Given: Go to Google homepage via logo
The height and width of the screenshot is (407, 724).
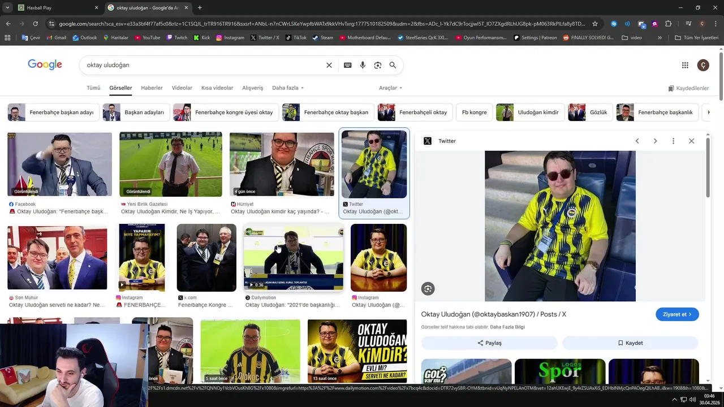Looking at the screenshot, I should point(45,64).
